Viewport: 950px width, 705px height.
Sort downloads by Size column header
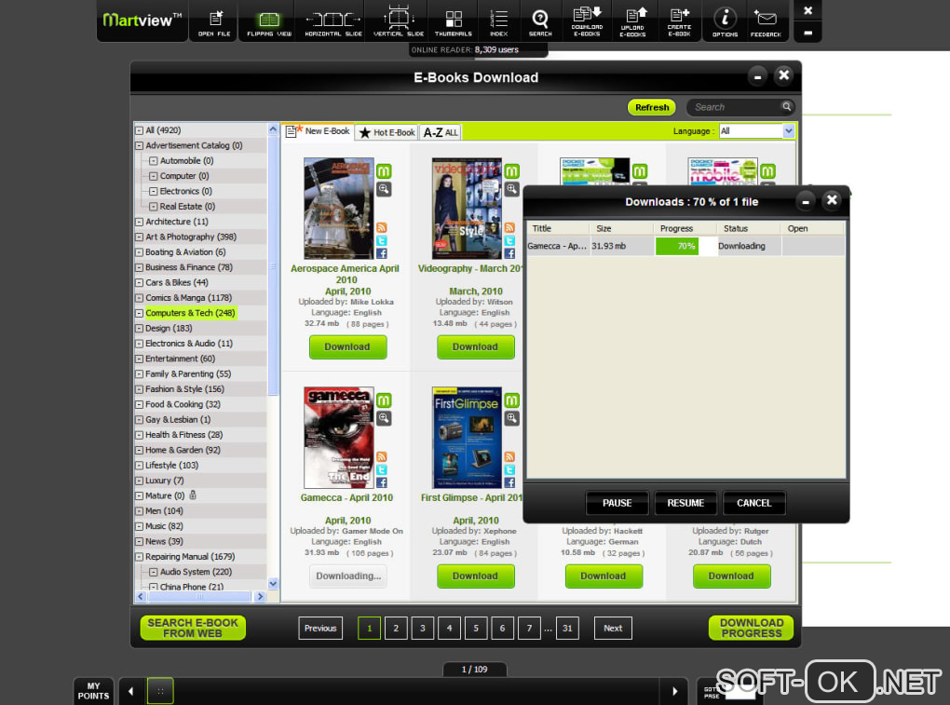coord(621,228)
